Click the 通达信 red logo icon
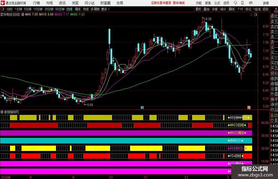The height and width of the screenshot is (179, 278). click(x=3, y=3)
